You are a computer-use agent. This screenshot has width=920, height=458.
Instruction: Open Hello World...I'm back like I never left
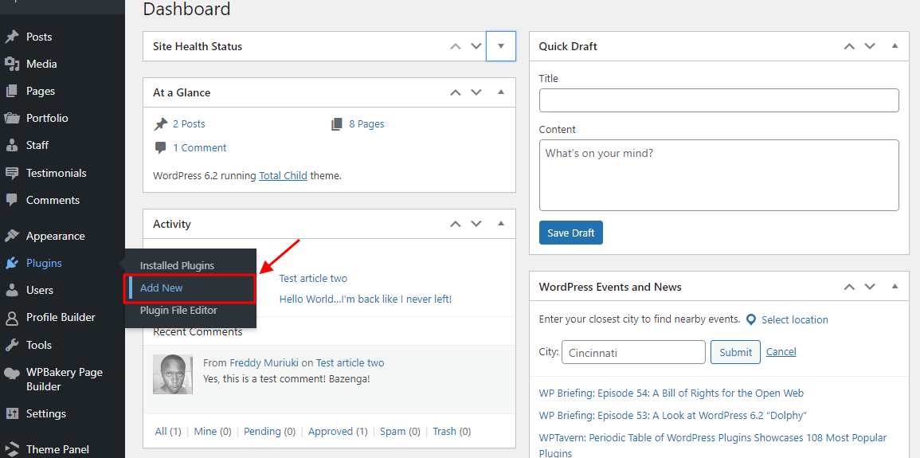(x=365, y=299)
